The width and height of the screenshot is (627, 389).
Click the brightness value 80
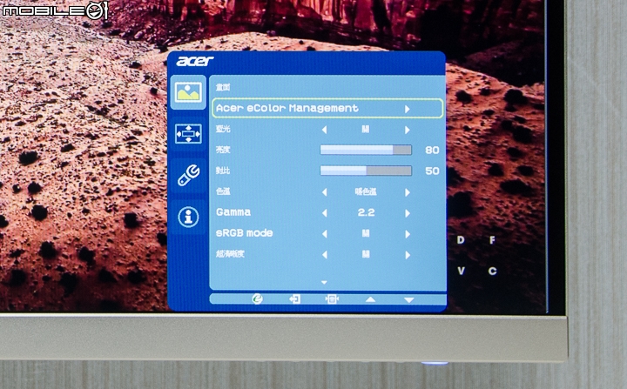coord(432,151)
